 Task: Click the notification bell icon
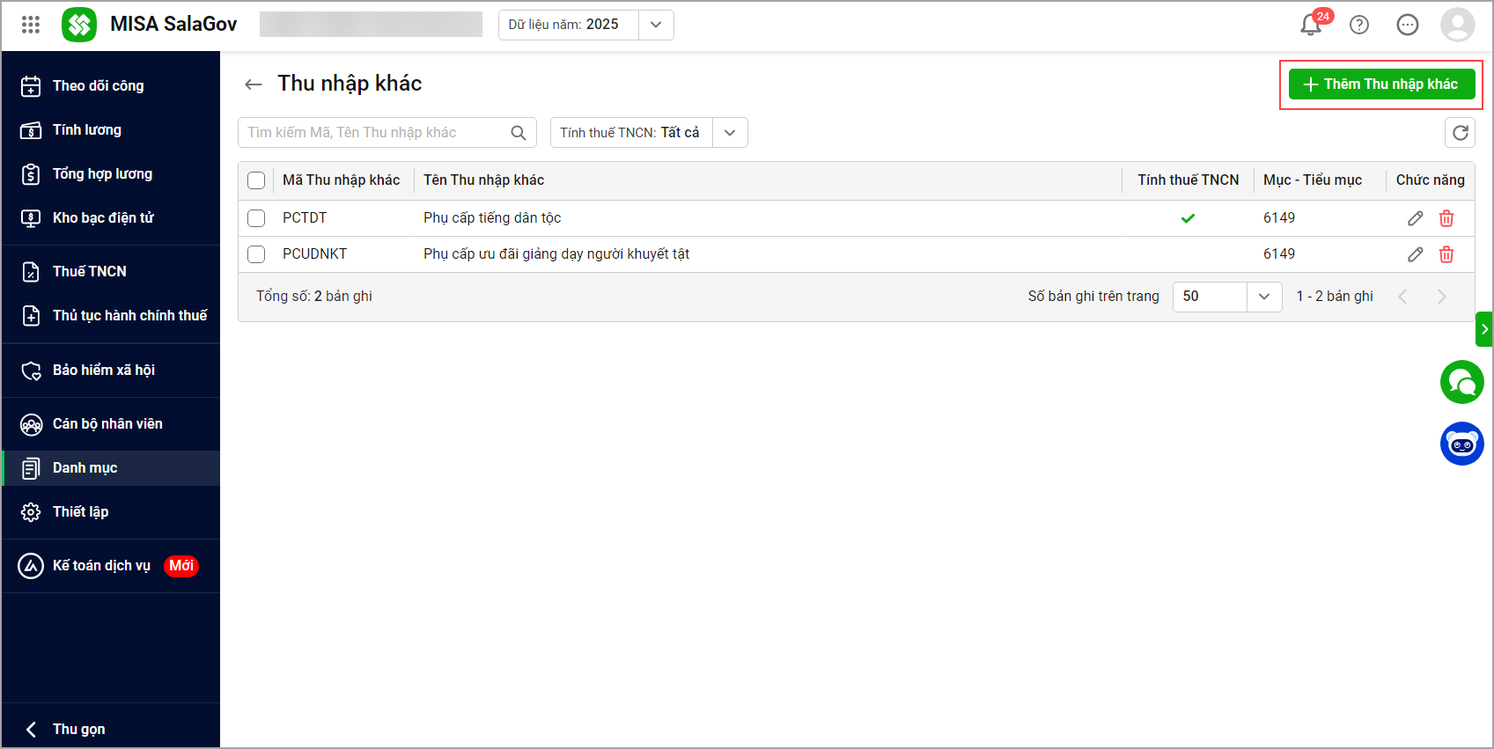pos(1310,25)
